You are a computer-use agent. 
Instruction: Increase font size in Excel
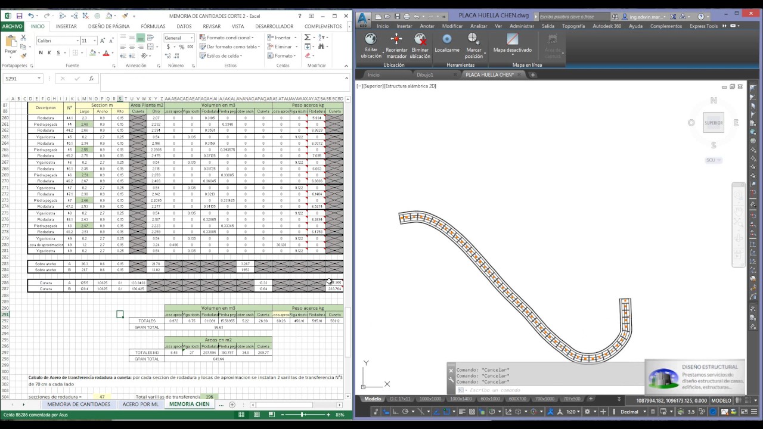point(103,41)
